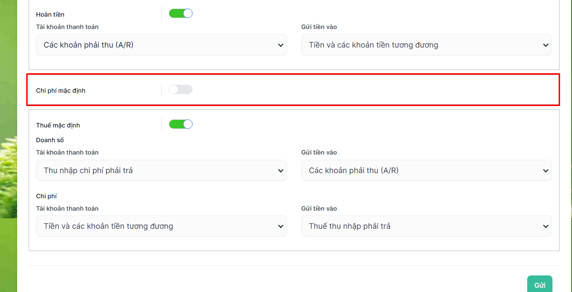Click Tài khoản thanh toán label below Hoàn tiền
Viewport: 572px width, 292px height.
pyautogui.click(x=67, y=27)
